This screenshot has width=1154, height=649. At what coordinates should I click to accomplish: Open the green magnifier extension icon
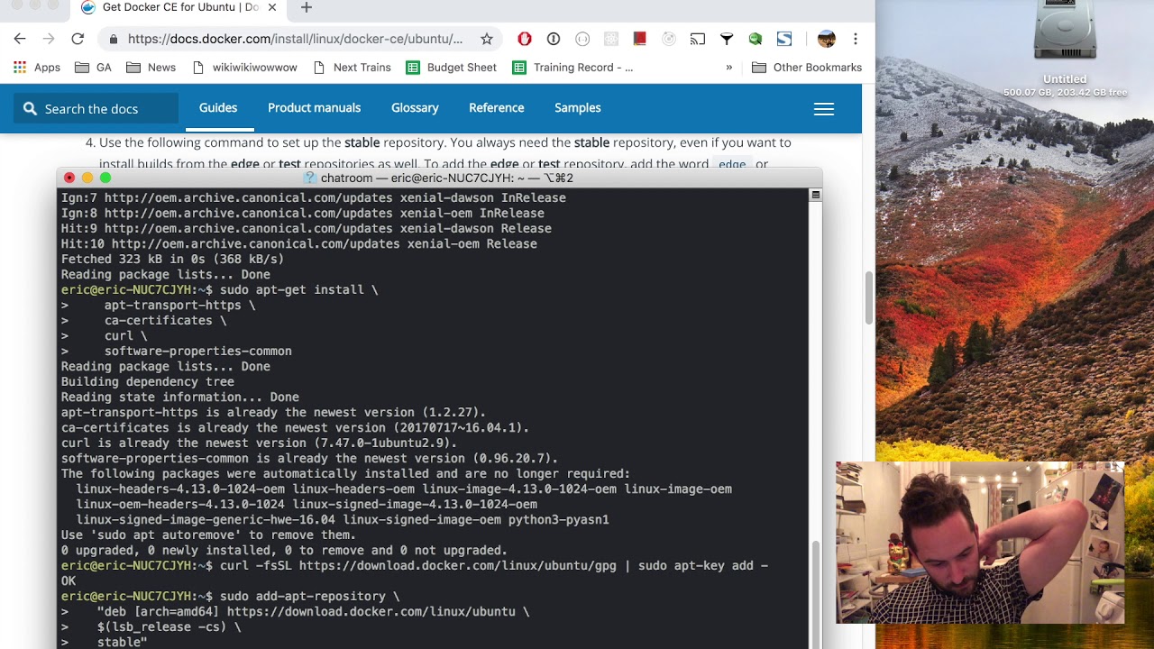click(x=756, y=39)
